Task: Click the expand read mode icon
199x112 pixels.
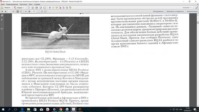Action: pos(197,7)
